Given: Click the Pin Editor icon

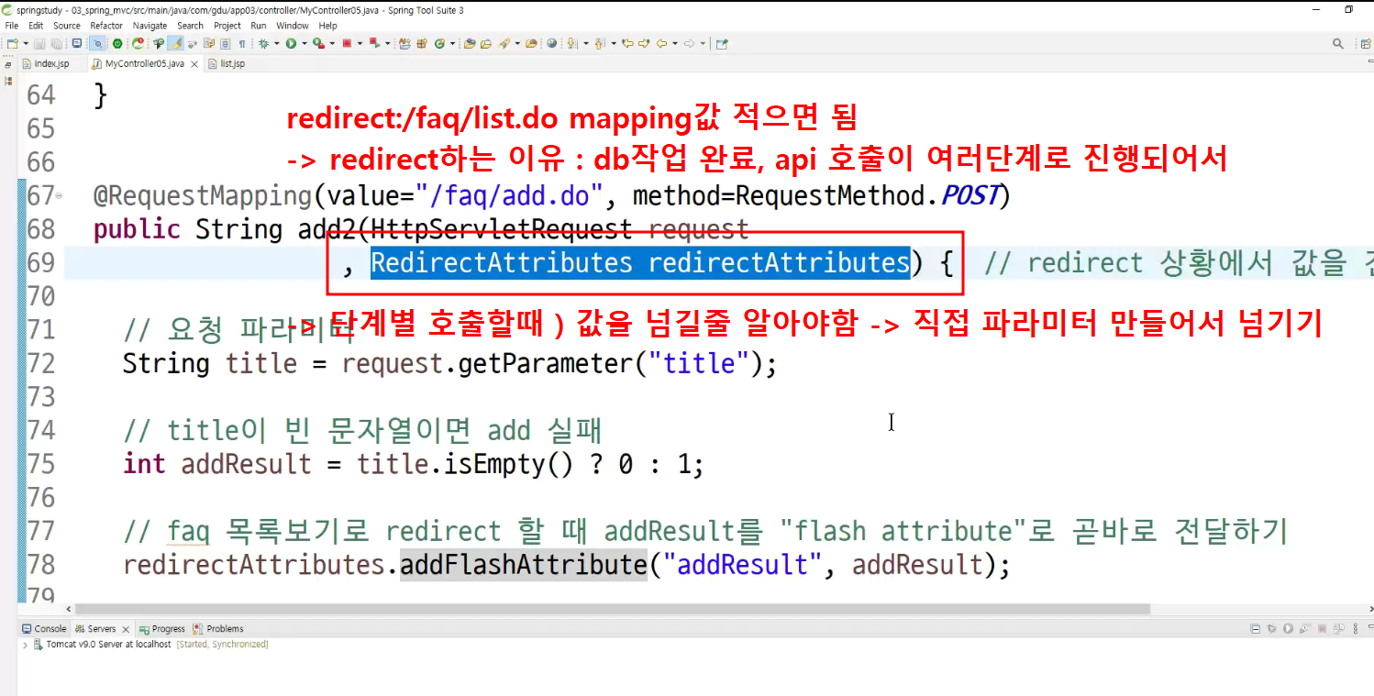Looking at the screenshot, I should [x=722, y=43].
